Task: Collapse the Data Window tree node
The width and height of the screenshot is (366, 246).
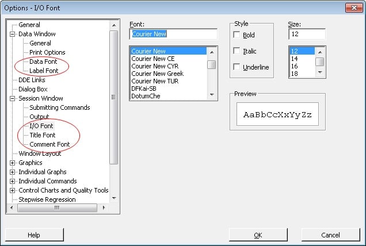Action: [x=13, y=34]
